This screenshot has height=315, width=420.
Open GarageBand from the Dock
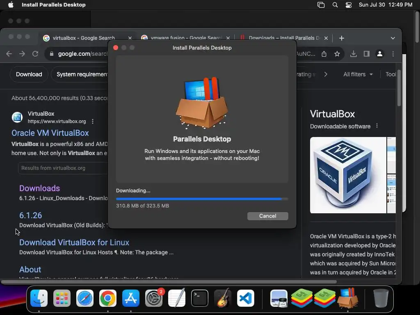coord(223,298)
